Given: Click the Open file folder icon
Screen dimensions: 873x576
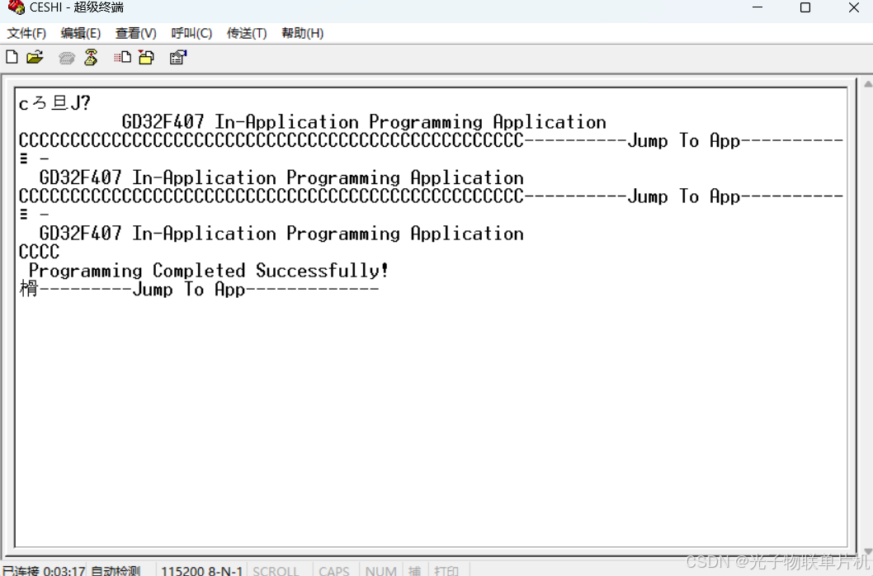Looking at the screenshot, I should click(35, 57).
